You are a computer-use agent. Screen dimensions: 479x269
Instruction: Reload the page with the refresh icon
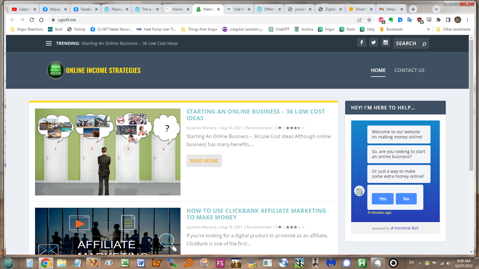pyautogui.click(x=32, y=20)
